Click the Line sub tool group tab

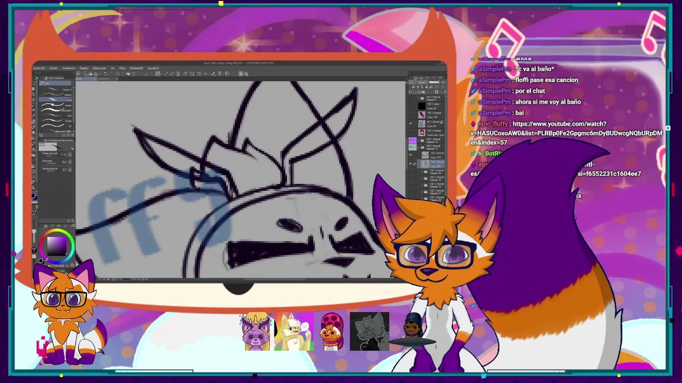pos(55,83)
